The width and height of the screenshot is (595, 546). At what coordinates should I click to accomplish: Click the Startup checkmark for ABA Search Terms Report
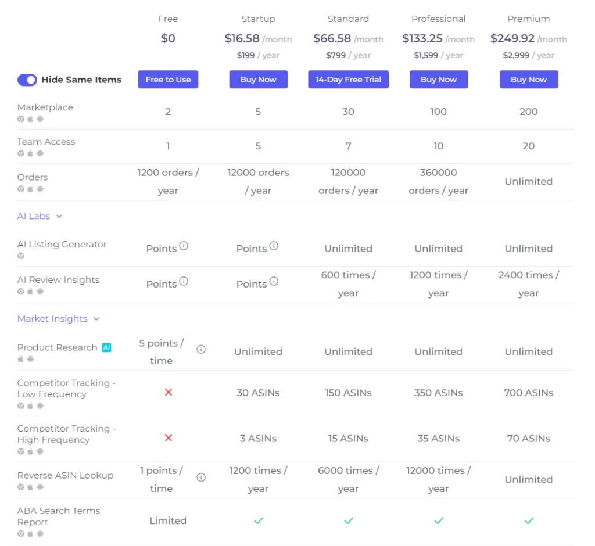(258, 520)
